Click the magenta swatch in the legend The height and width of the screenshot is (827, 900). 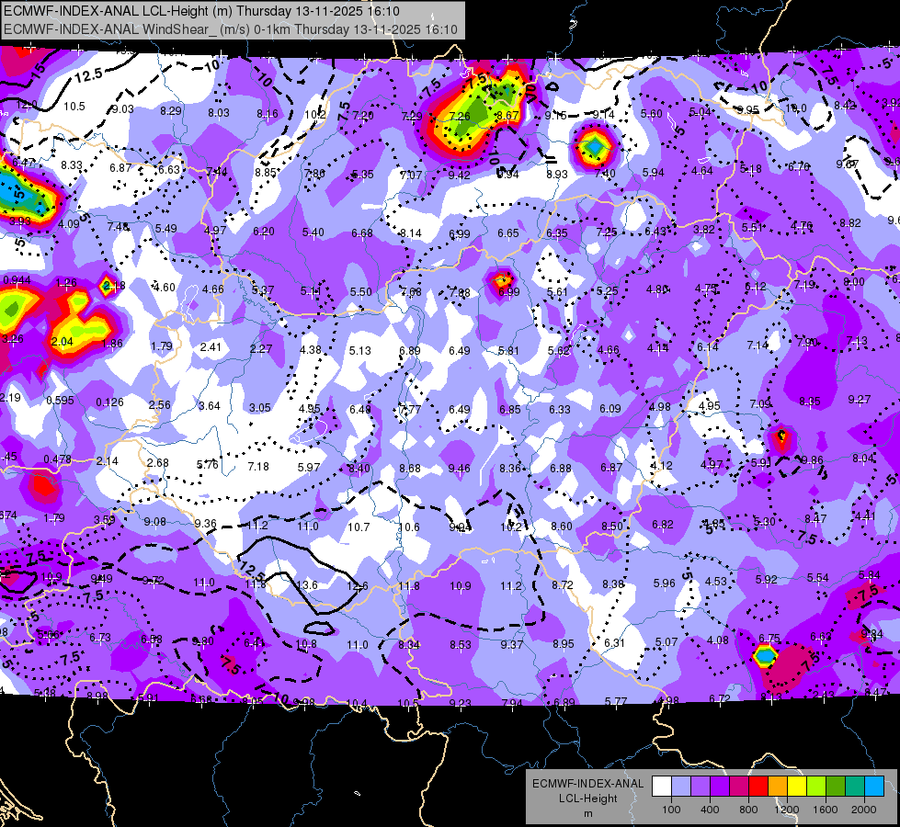[739, 787]
